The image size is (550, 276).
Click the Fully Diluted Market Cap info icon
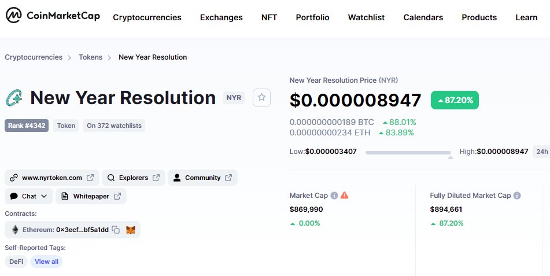pos(517,196)
